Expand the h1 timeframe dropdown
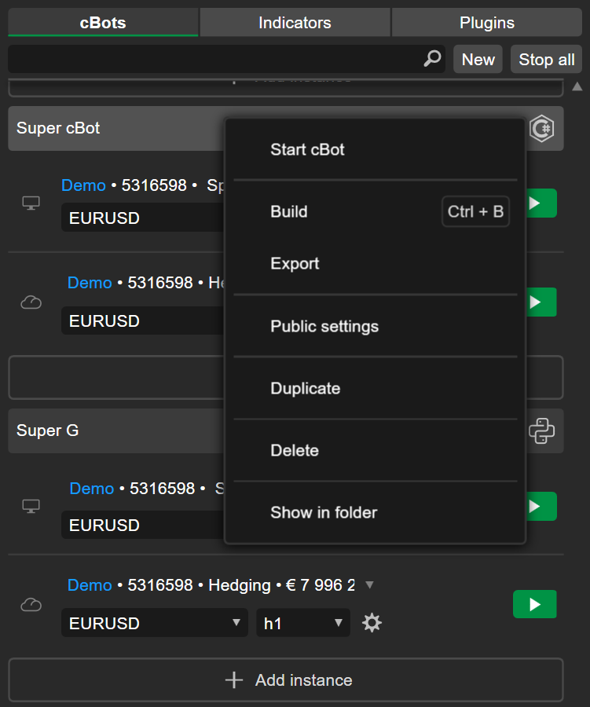 (302, 623)
